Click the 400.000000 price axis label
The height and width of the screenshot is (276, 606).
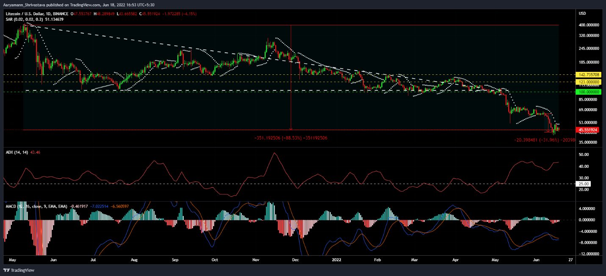[x=589, y=25]
